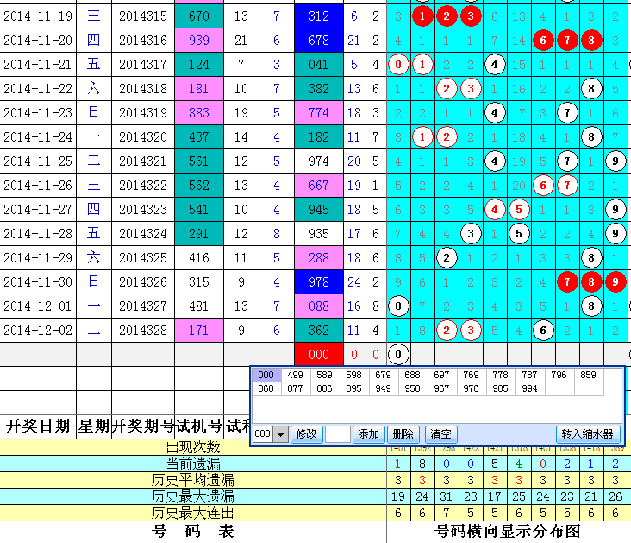Pick number 859 from the list

pos(588,376)
